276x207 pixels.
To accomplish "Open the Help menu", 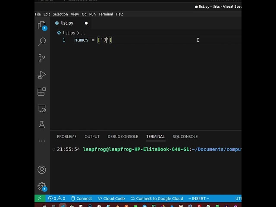I will [119, 14].
